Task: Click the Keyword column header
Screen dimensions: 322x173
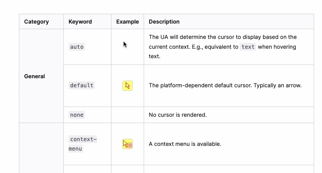Action: [x=80, y=22]
